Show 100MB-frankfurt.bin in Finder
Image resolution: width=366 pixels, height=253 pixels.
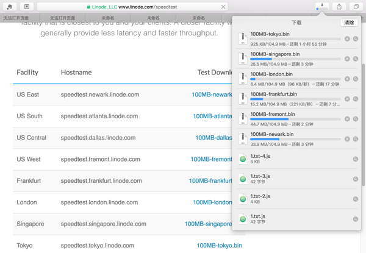pos(355,99)
